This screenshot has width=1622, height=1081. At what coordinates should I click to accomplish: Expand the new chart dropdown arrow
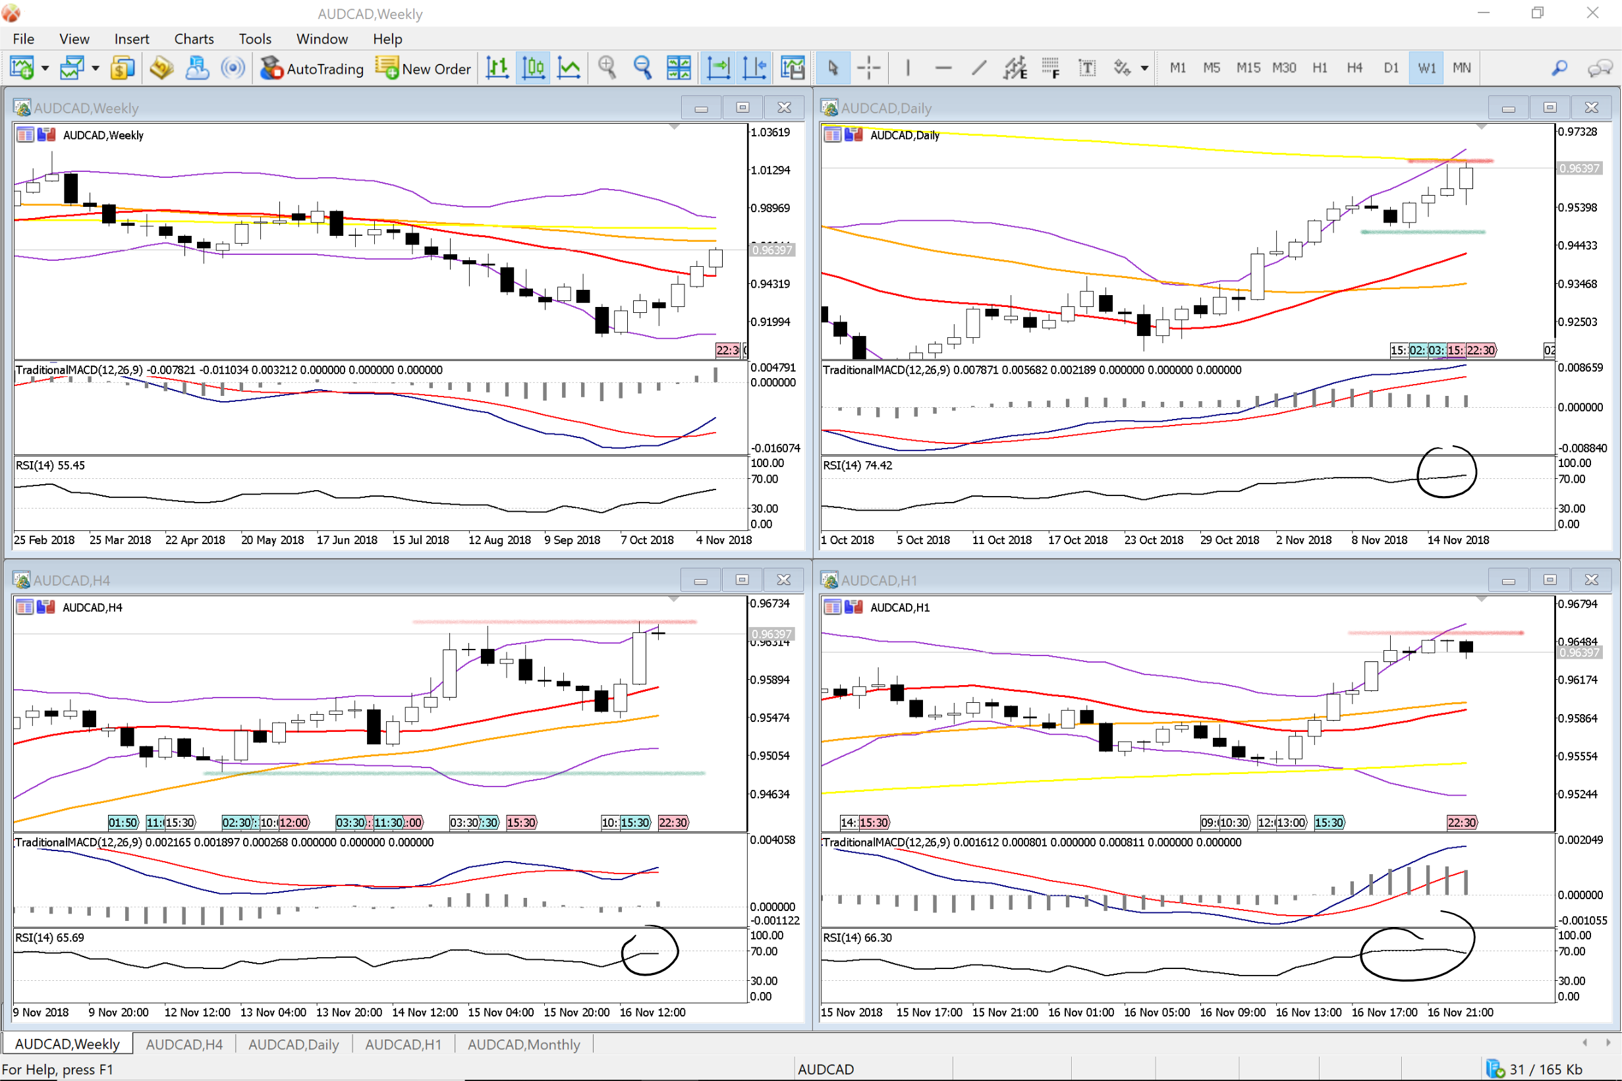click(x=45, y=68)
